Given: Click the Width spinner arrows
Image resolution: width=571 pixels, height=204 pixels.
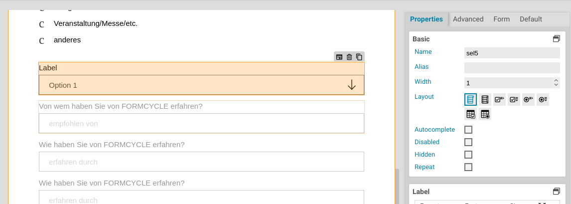Looking at the screenshot, I should point(556,82).
